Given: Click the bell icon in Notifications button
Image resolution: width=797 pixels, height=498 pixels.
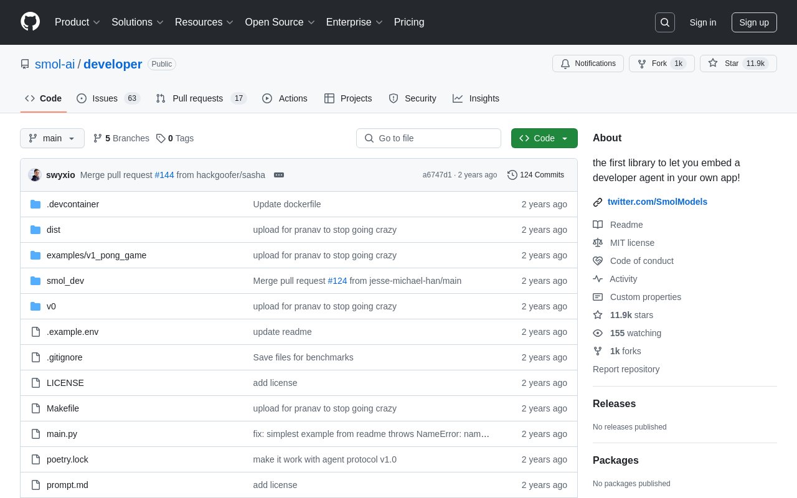Looking at the screenshot, I should [x=565, y=63].
